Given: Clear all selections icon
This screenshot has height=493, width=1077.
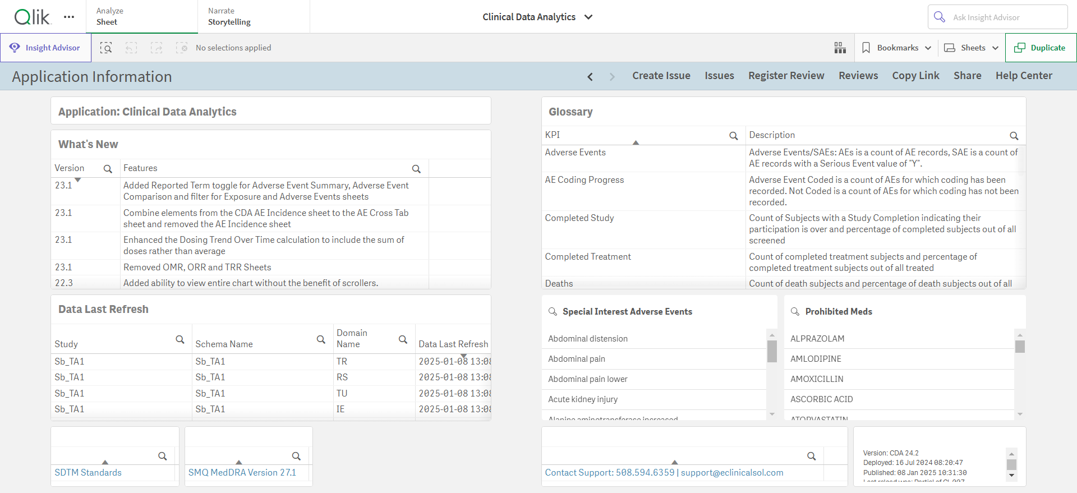Looking at the screenshot, I should (182, 48).
